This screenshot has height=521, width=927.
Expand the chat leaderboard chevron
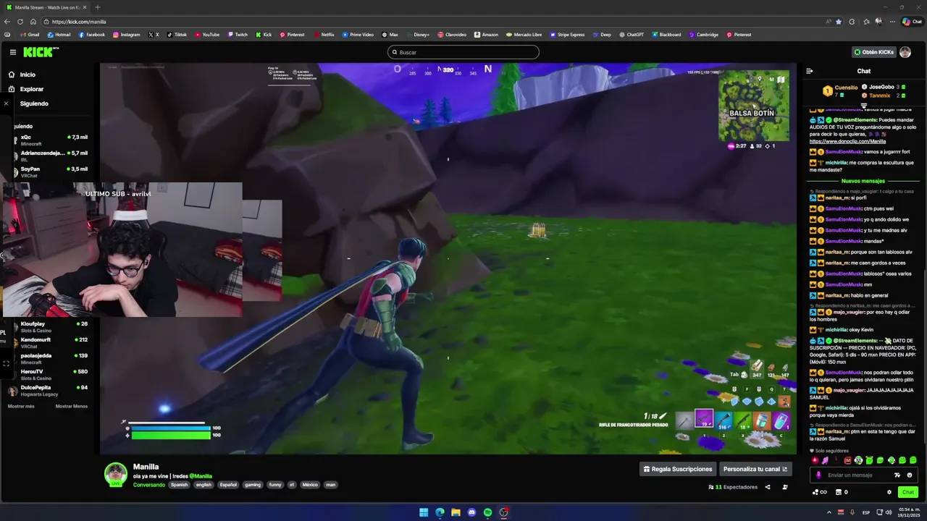click(x=863, y=106)
